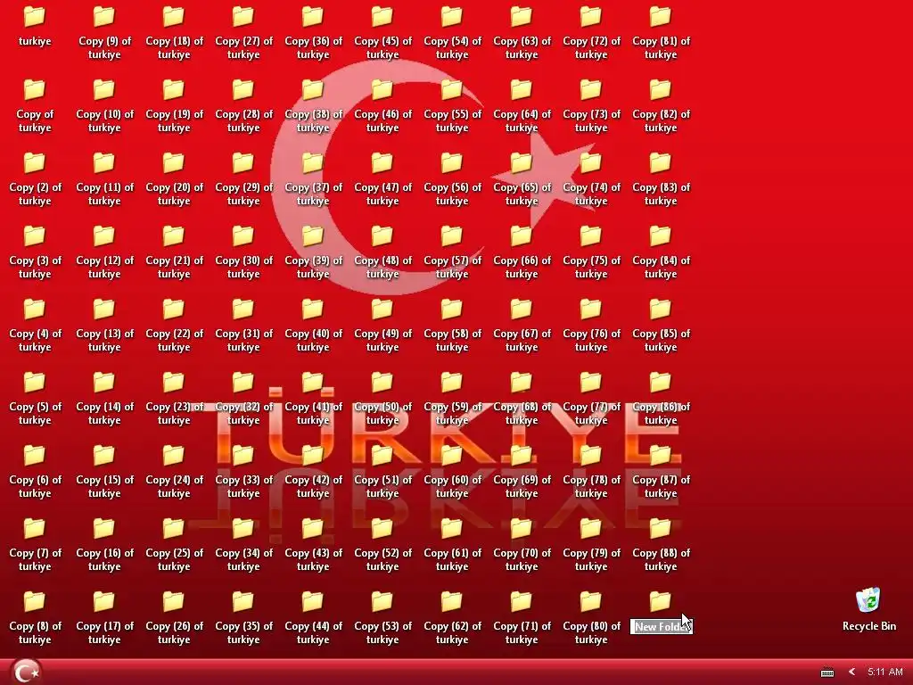913x685 pixels.
Task: Click Copy (6) of turkiye folder
Action: pos(35,456)
